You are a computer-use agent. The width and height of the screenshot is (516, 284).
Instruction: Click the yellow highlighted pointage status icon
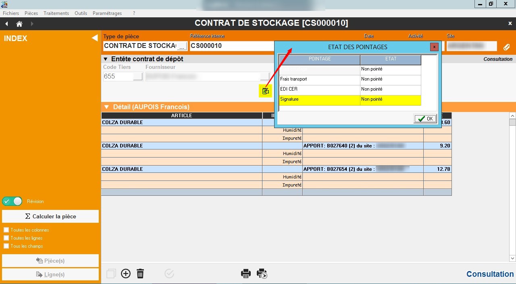point(265,91)
